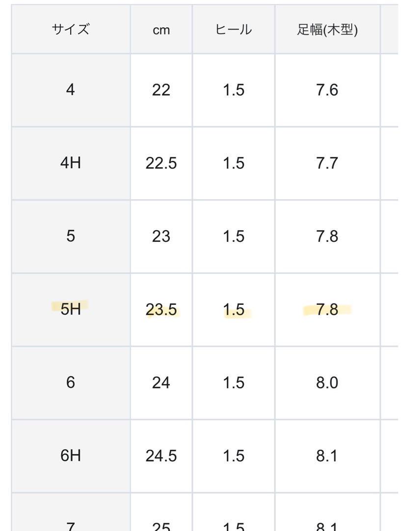Select the 7.6 foot width cell
The image size is (403, 531).
[327, 90]
